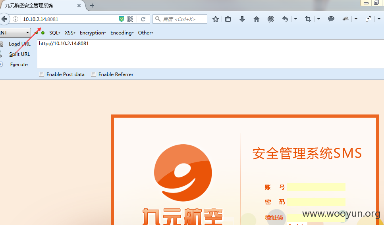This screenshot has width=384, height=225.
Task: Go back using the browser back arrow
Action: [x=4, y=19]
